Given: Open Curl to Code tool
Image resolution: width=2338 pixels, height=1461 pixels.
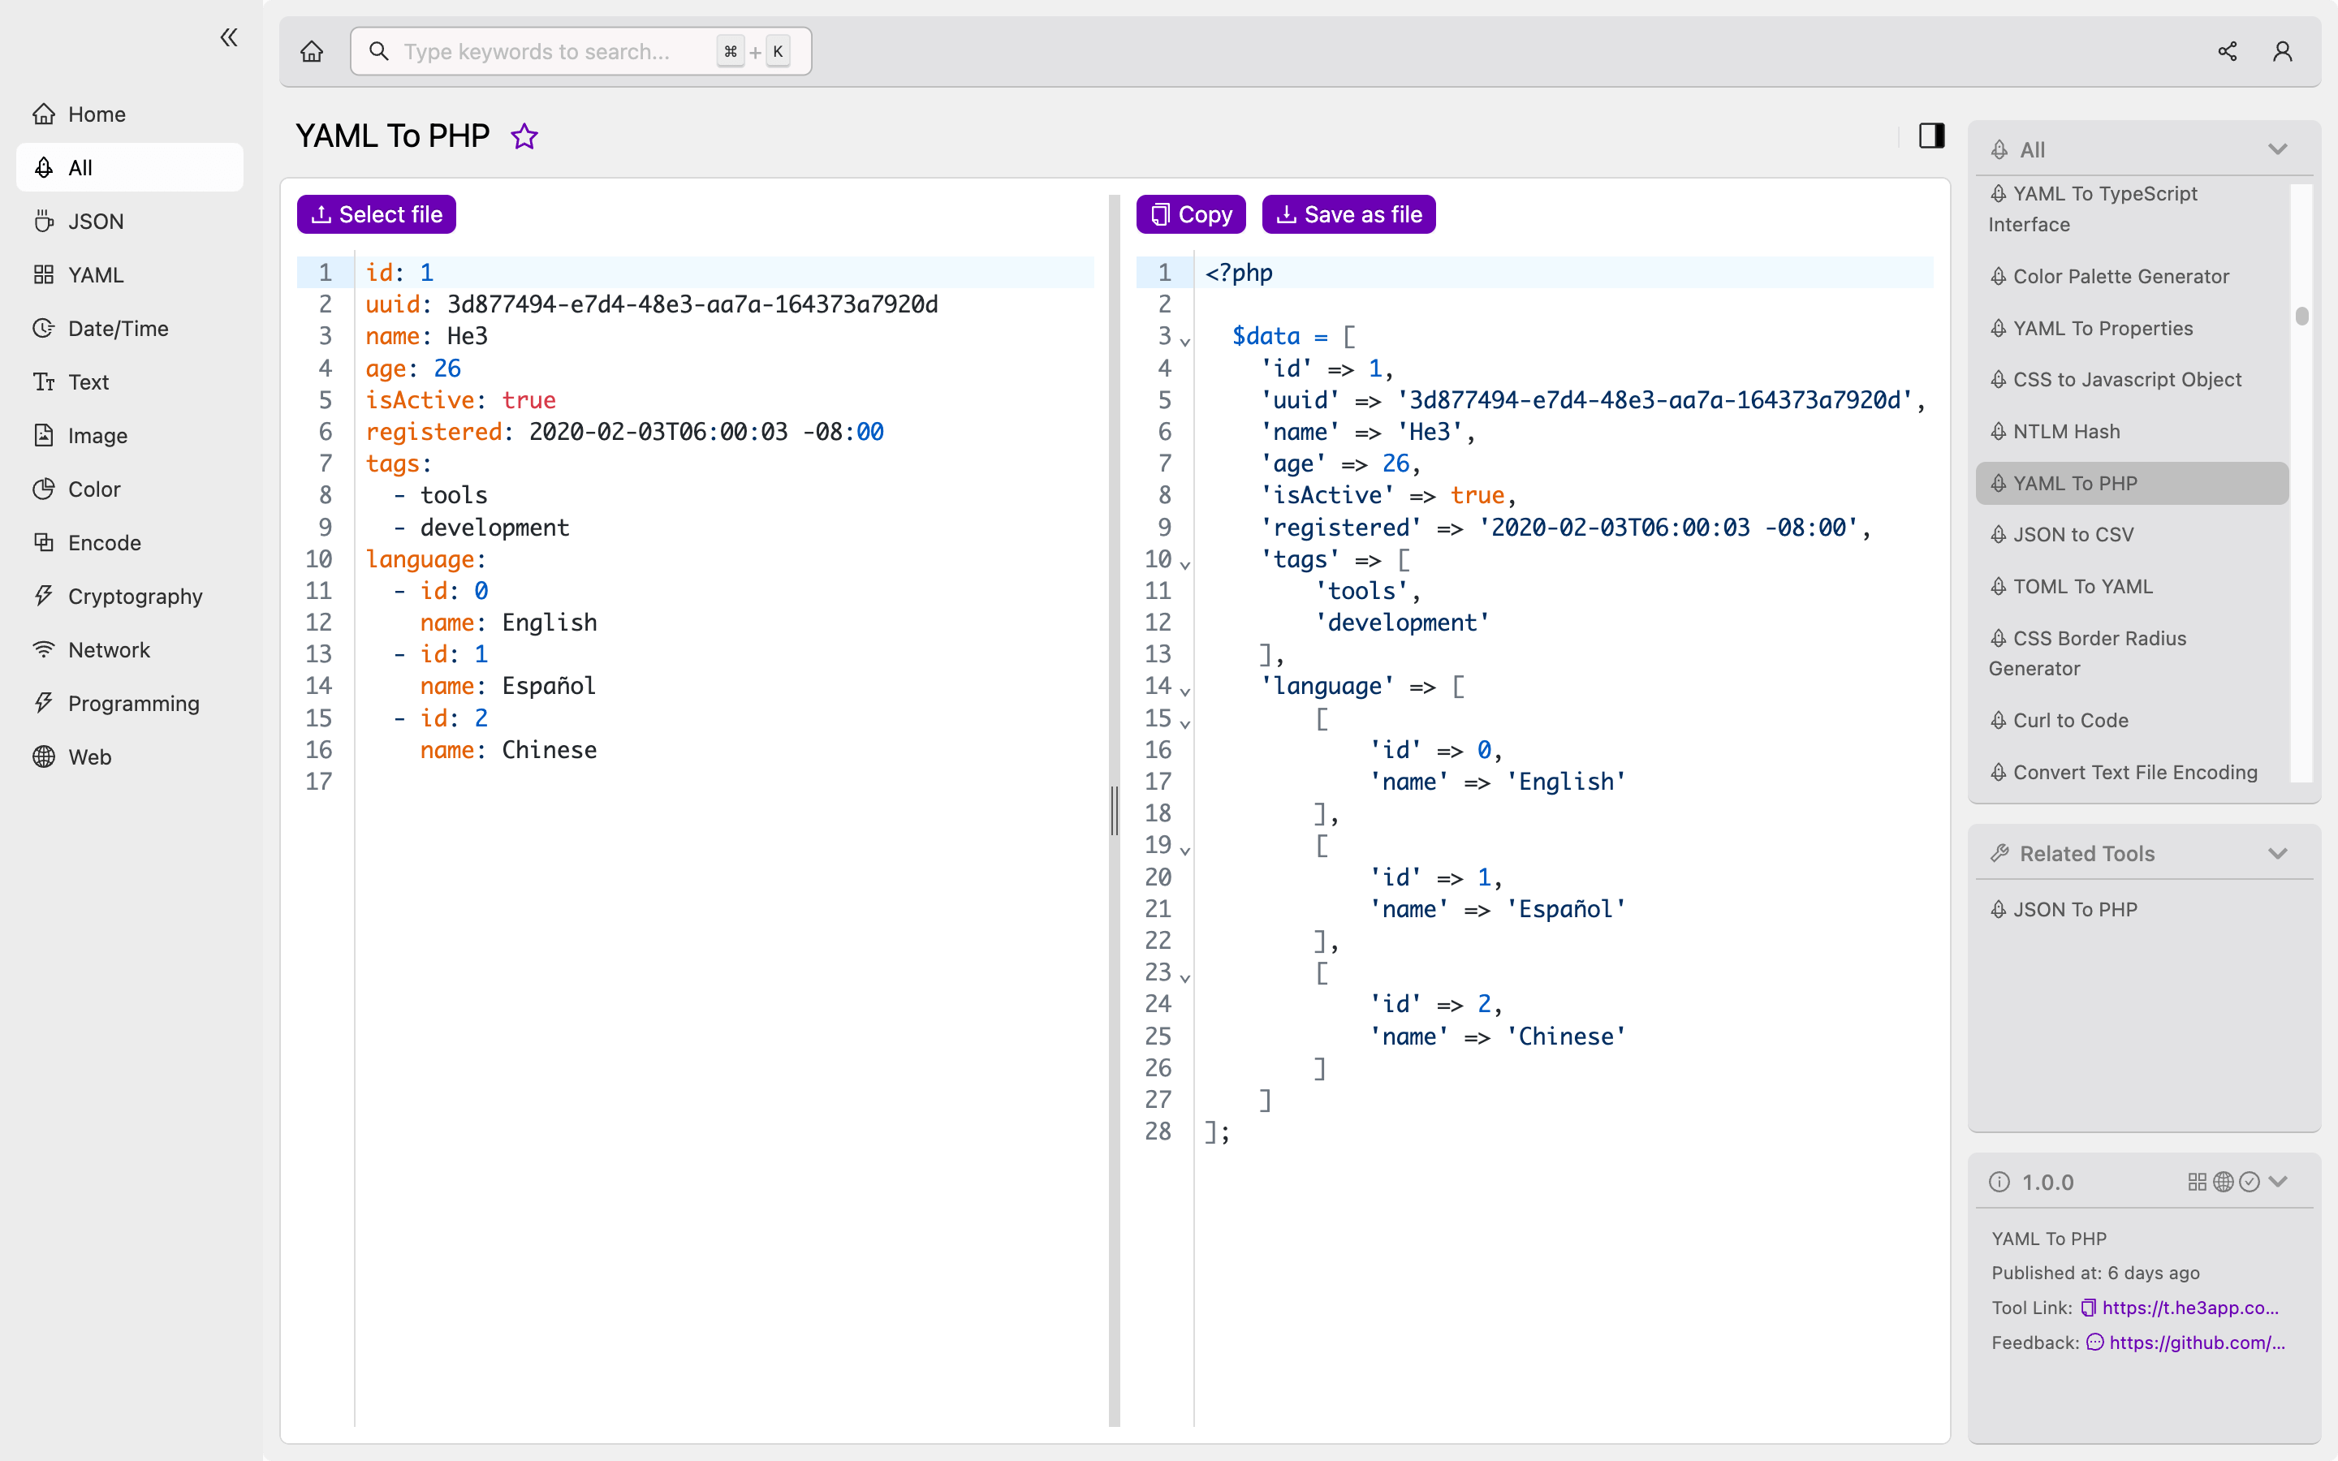Looking at the screenshot, I should click(2133, 720).
